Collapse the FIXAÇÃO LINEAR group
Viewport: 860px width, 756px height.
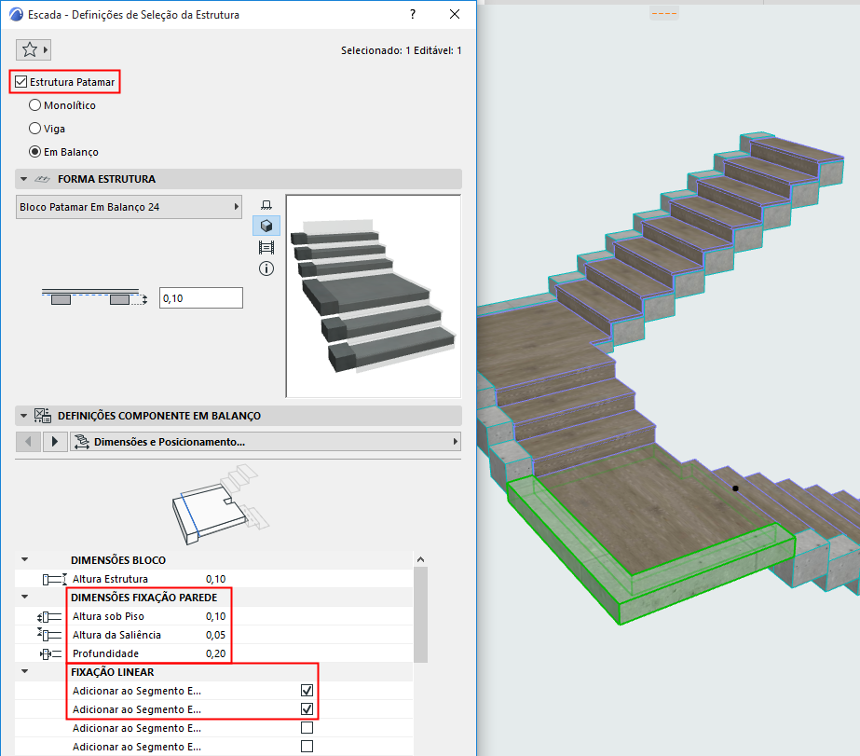tap(24, 672)
